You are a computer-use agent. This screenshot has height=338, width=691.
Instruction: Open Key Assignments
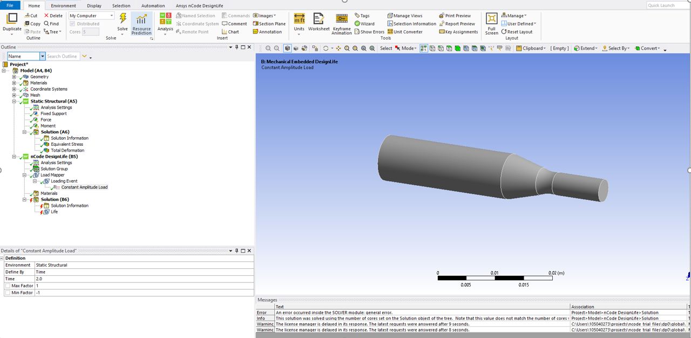(x=458, y=32)
